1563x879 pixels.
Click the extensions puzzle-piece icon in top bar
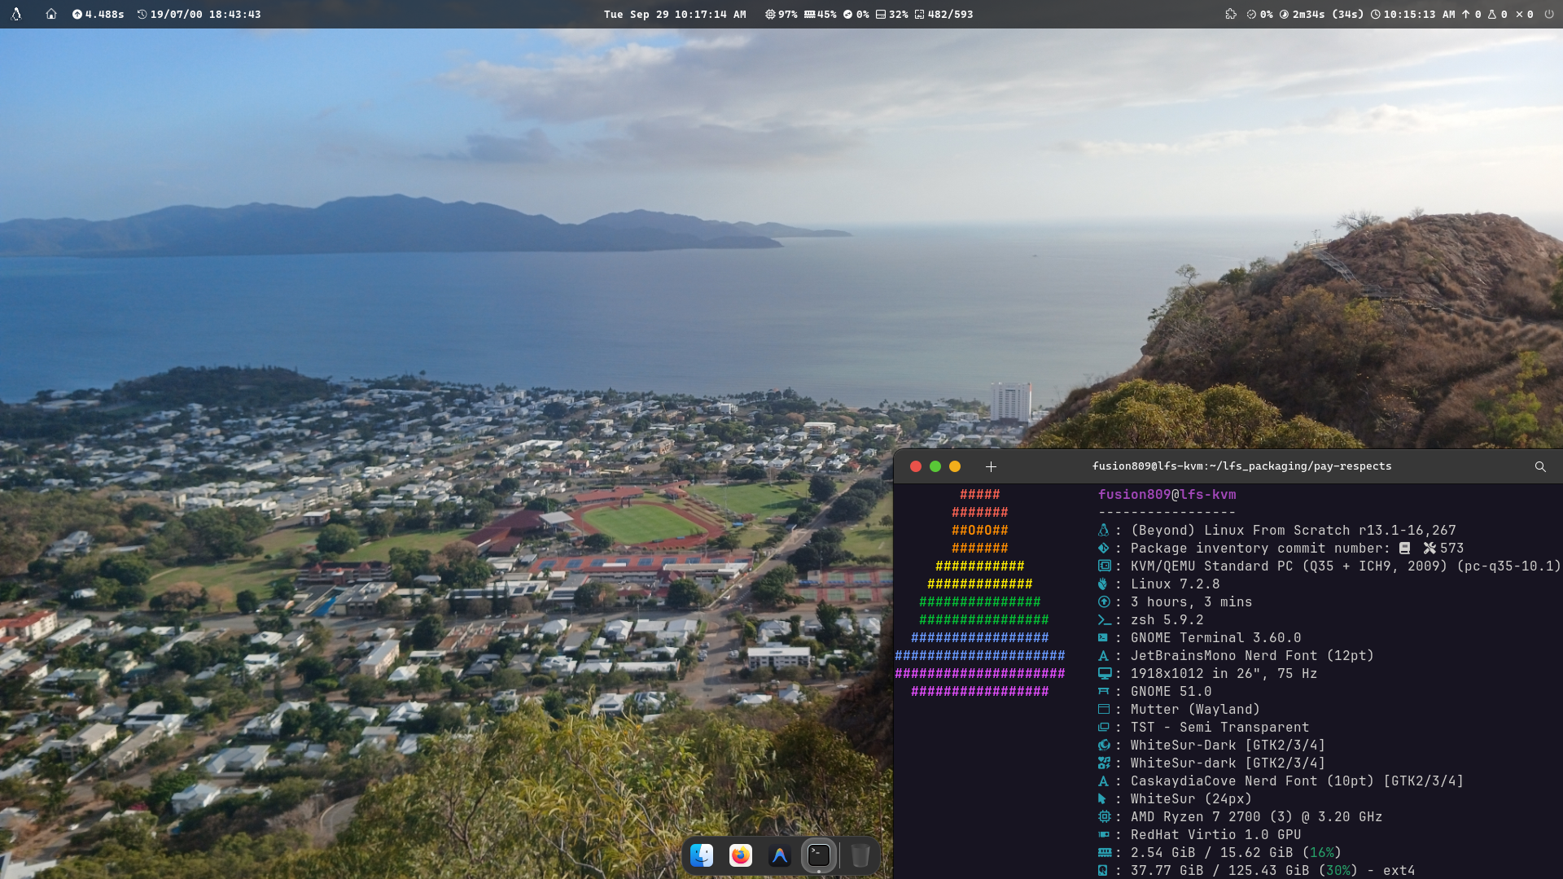(x=1231, y=14)
